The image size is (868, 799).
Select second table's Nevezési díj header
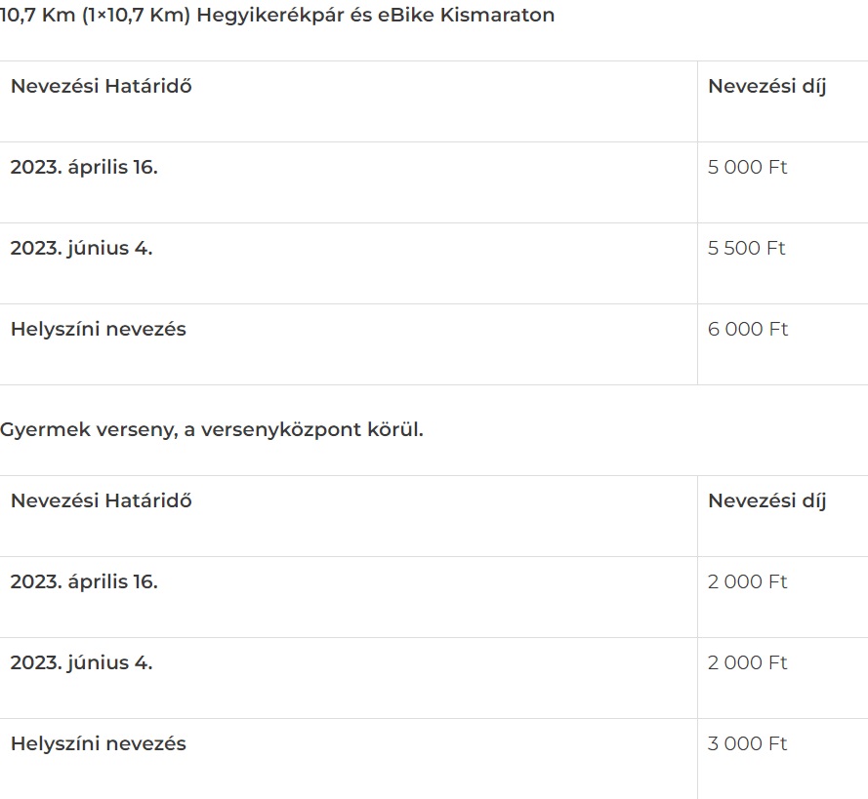point(767,501)
